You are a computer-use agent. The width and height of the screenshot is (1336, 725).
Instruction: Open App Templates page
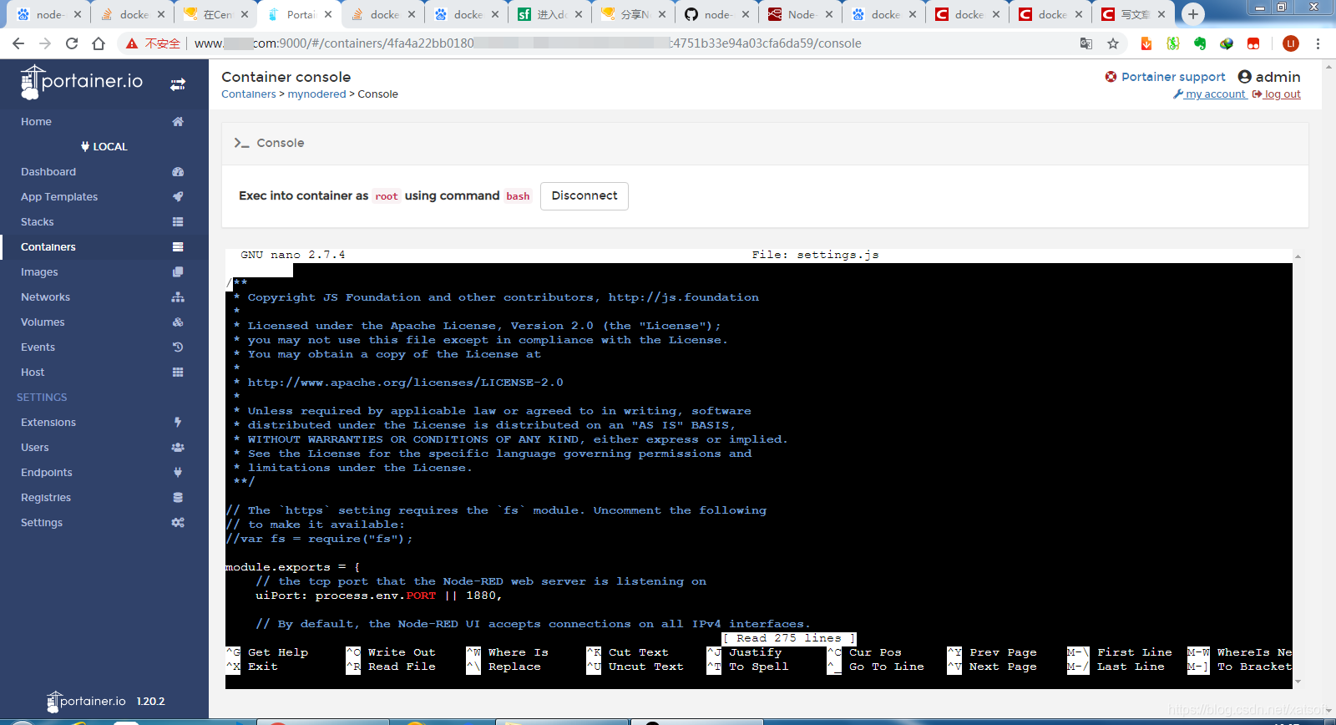pos(59,196)
